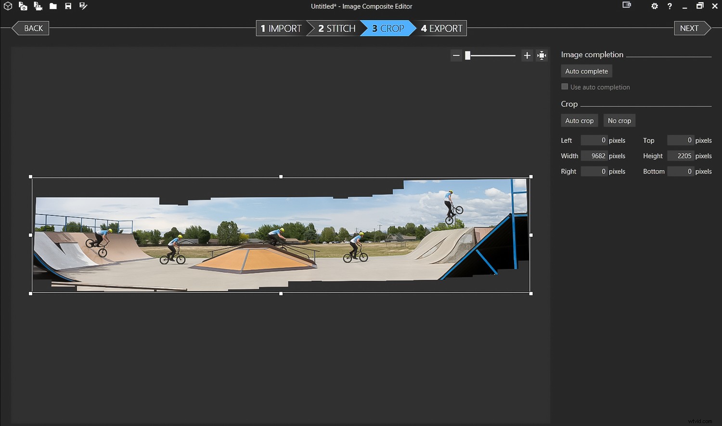Click the Image Composite Editor app icon

tap(7, 6)
